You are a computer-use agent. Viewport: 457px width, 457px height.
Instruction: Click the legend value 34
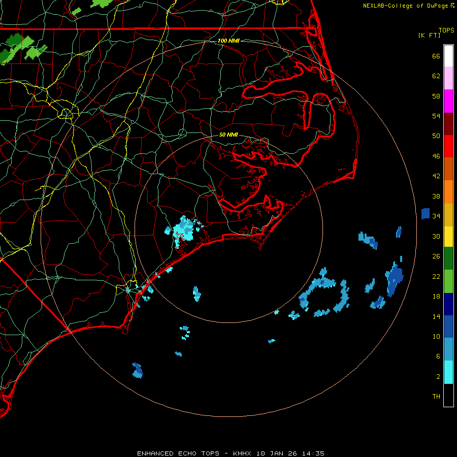[x=436, y=216]
